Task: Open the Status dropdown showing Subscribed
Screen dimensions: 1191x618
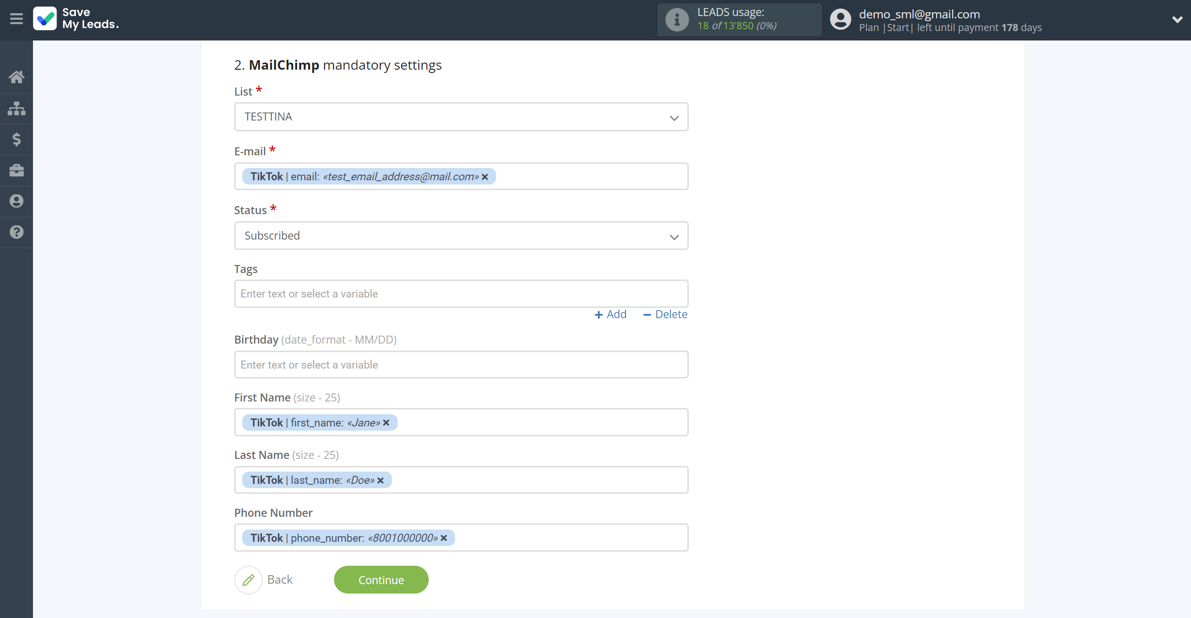Action: (x=461, y=236)
